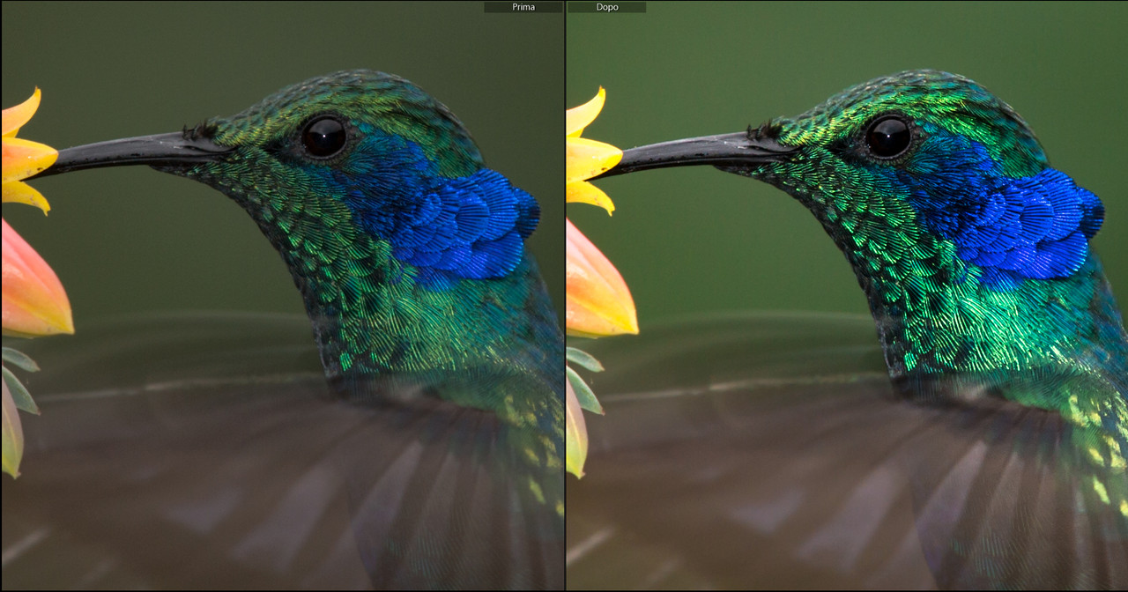The image size is (1128, 592).
Task: Select the Dopo (after) hummingbird preview image
Action: tap(847, 296)
